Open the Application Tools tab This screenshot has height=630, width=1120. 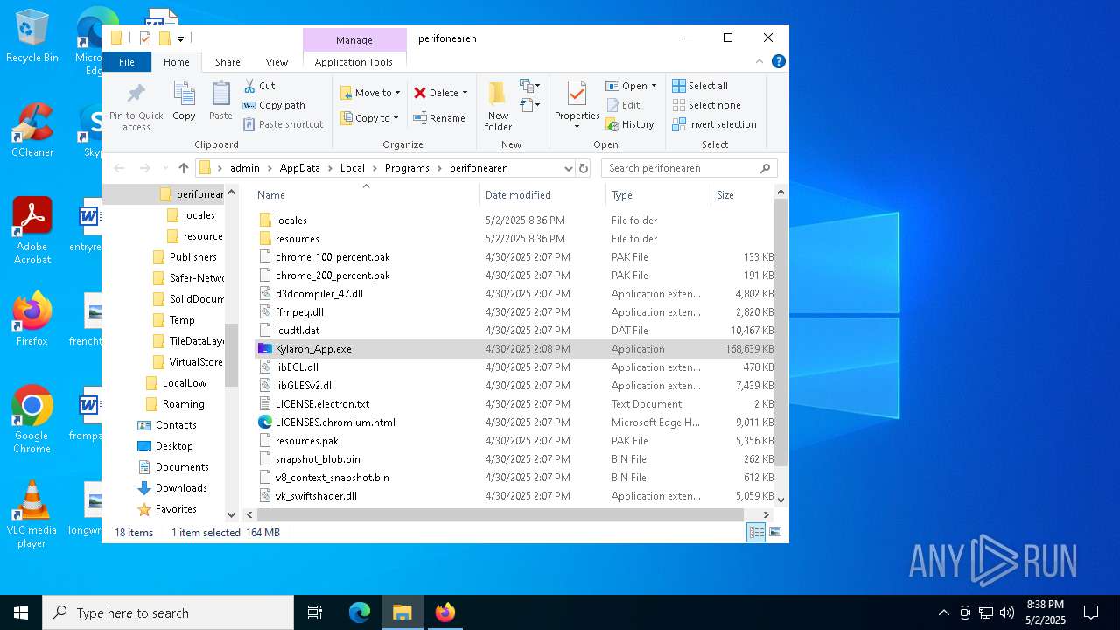[x=353, y=62]
